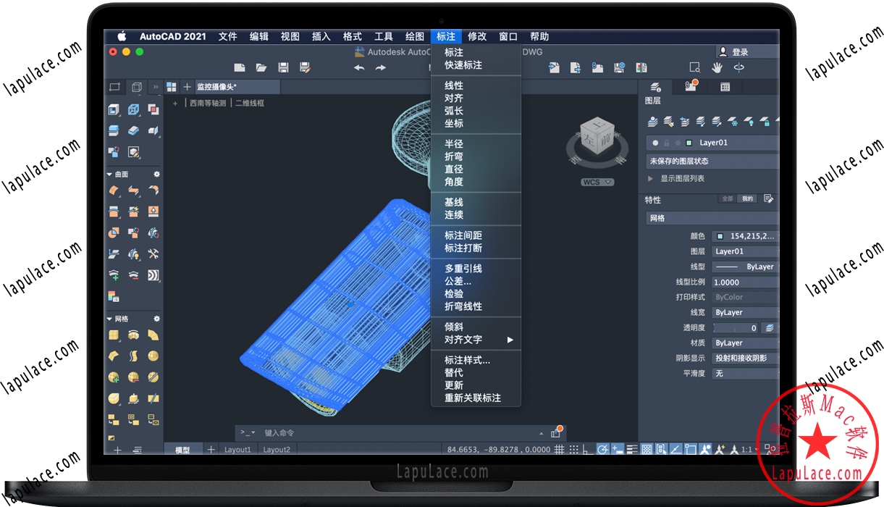Expand 显示图层列表 disclosure triangle
Image resolution: width=884 pixels, height=507 pixels.
(650, 178)
